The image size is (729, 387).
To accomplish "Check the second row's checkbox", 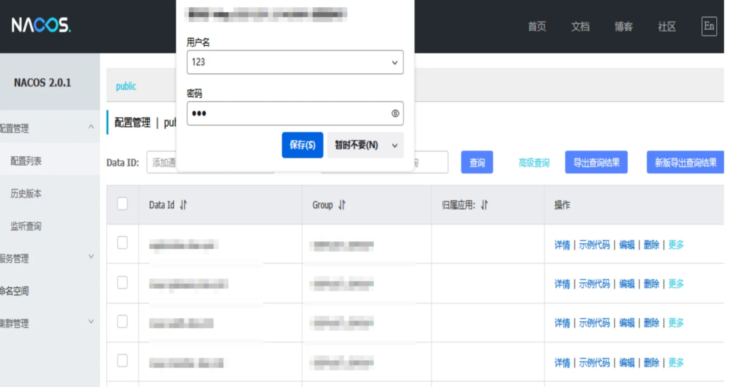I will (x=122, y=282).
